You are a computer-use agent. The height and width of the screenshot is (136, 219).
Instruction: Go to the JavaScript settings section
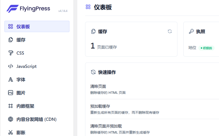pyautogui.click(x=37, y=66)
